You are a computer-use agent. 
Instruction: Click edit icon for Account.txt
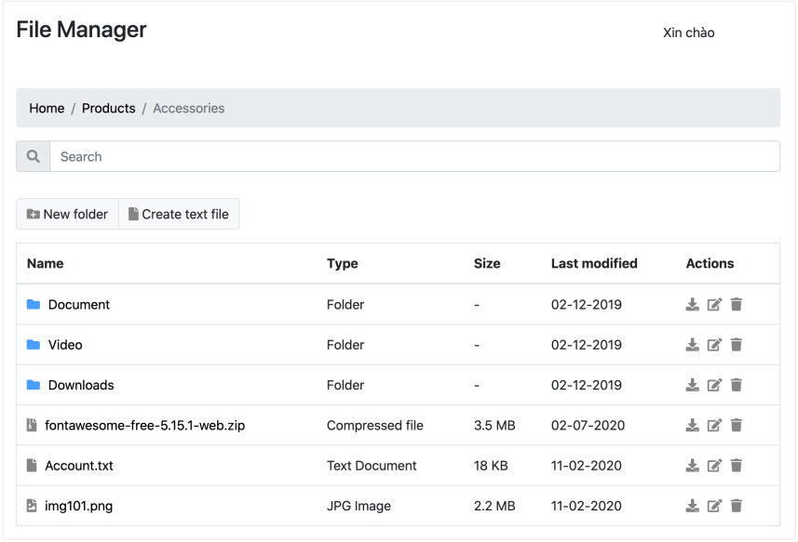point(714,466)
